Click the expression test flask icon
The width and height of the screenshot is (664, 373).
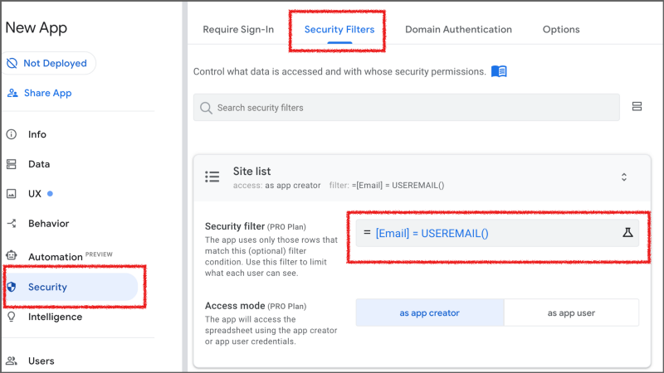[x=627, y=233]
